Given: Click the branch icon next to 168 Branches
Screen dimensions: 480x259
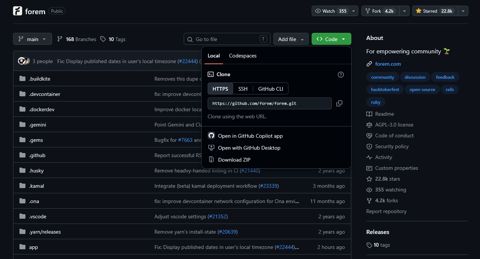Looking at the screenshot, I should (x=60, y=39).
